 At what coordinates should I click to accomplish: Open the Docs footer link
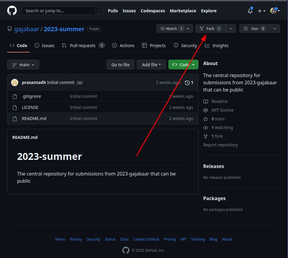(x=124, y=239)
